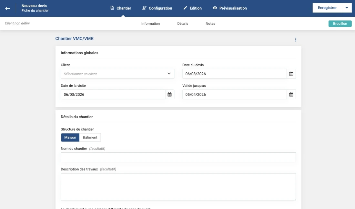
Task: Select Maison as structure du chantier
Action: coord(70,137)
